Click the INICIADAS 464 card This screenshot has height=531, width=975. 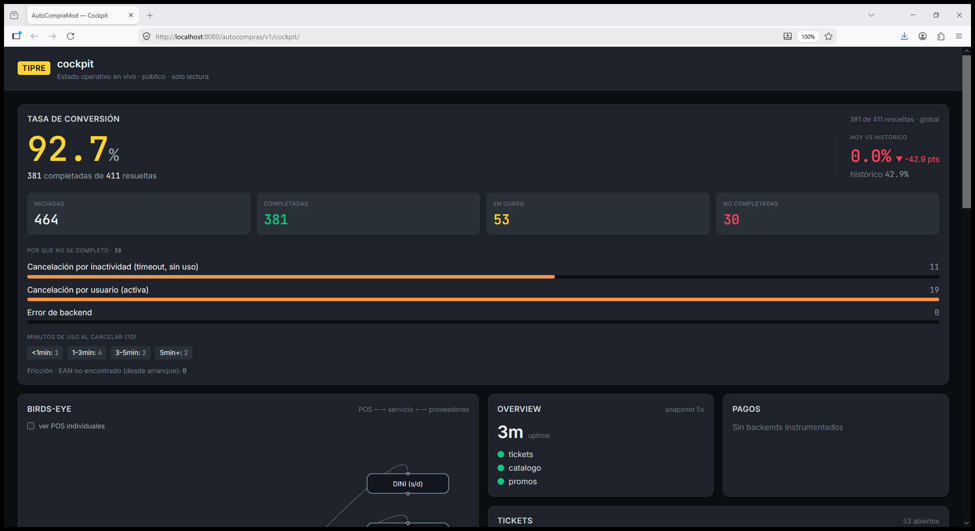tap(138, 214)
